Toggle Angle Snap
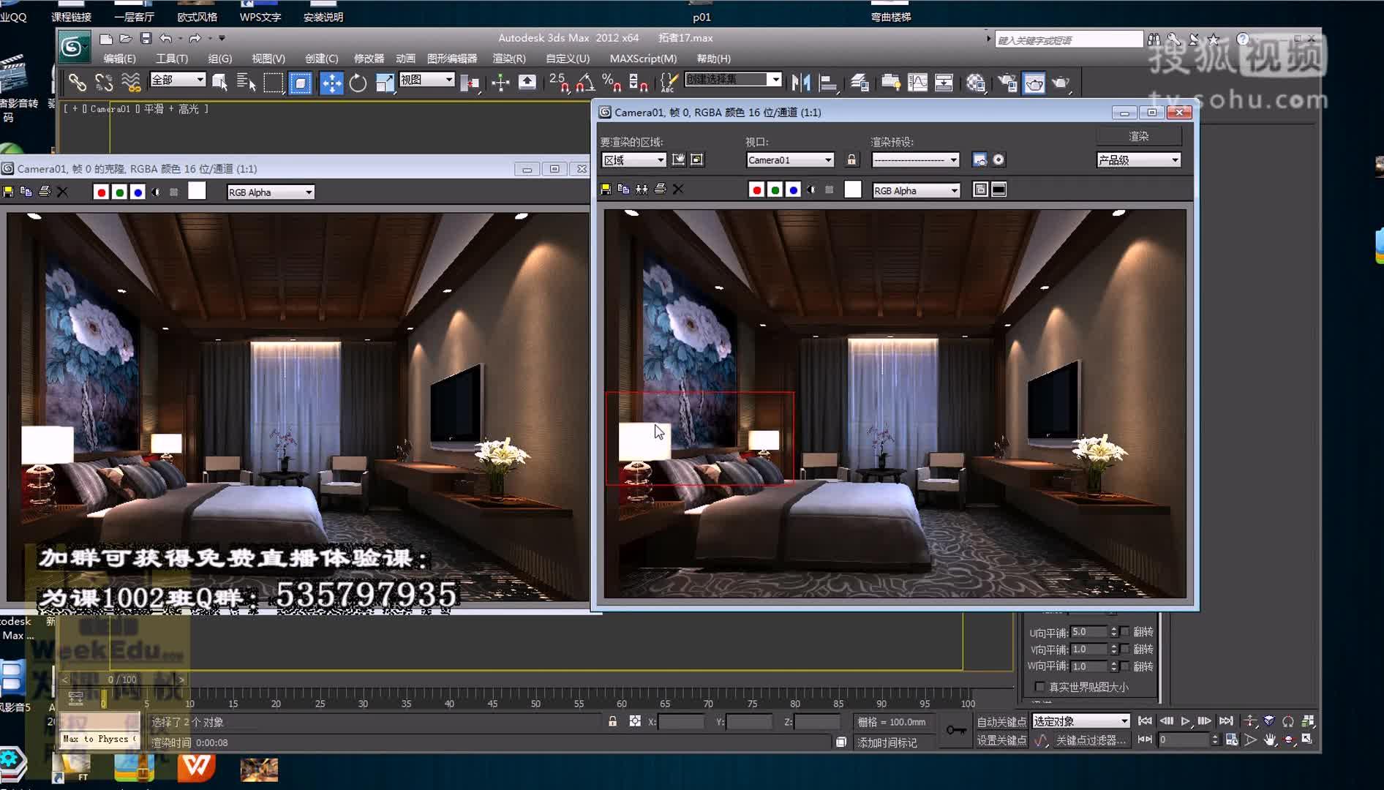Screen dimensions: 1384x790 (x=585, y=83)
